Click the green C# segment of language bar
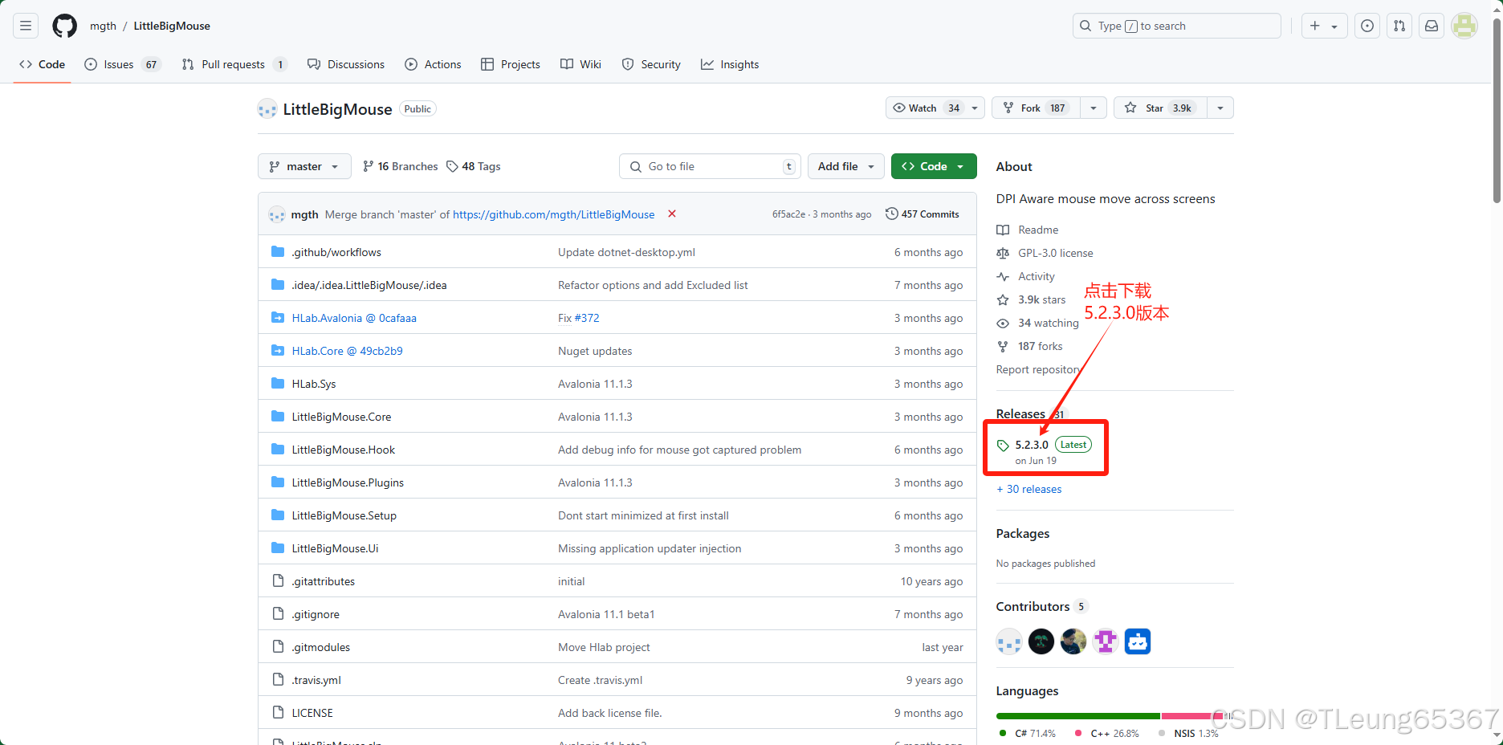Image resolution: width=1503 pixels, height=745 pixels. click(x=1078, y=715)
